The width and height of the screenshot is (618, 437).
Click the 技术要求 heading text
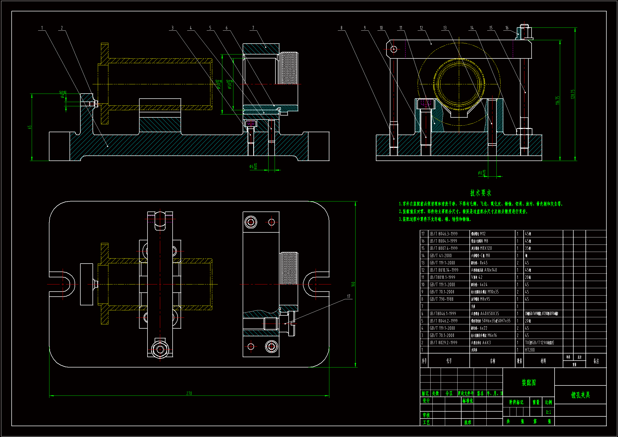[481, 193]
